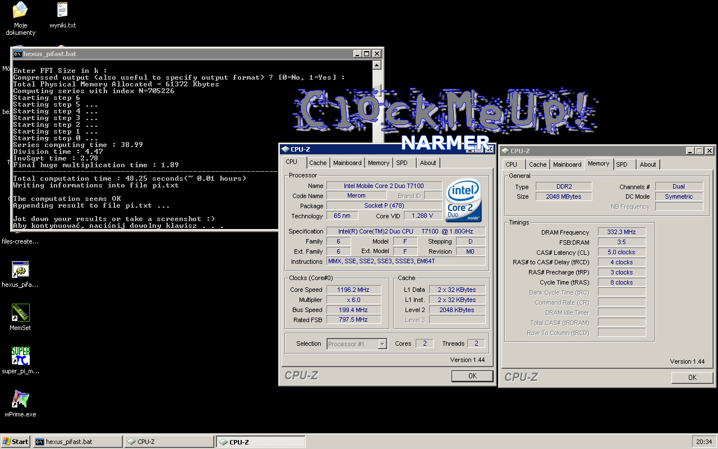Launch super_pi_m... desktop shortcut icon
The height and width of the screenshot is (449, 718).
[21, 356]
